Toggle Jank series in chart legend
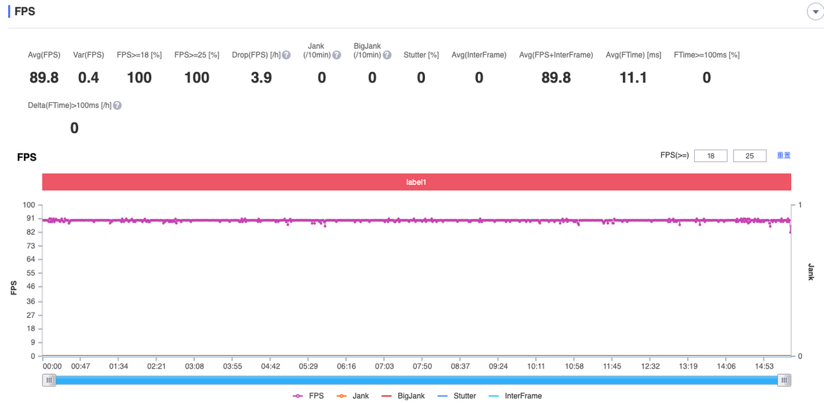This screenshot has height=403, width=824. point(352,396)
